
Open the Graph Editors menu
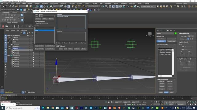point(54,3)
